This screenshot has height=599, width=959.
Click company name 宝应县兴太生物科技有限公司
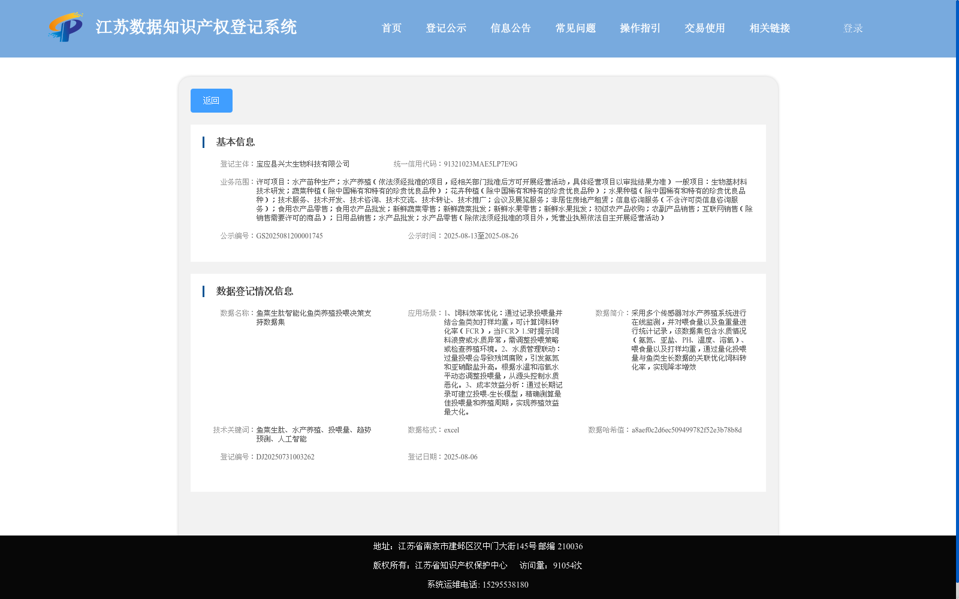(x=303, y=164)
